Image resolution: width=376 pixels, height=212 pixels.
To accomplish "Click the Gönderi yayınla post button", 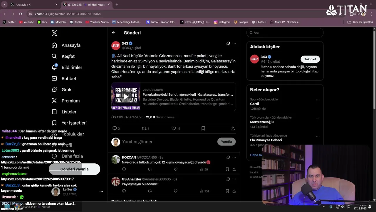I will coord(74,169).
